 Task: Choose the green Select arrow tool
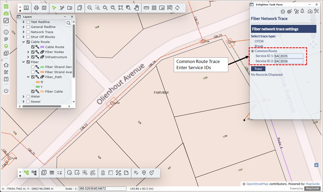(x=54, y=8)
